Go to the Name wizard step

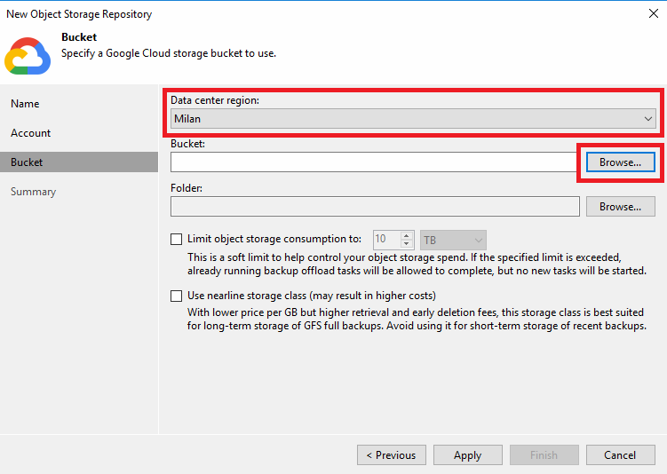point(25,104)
